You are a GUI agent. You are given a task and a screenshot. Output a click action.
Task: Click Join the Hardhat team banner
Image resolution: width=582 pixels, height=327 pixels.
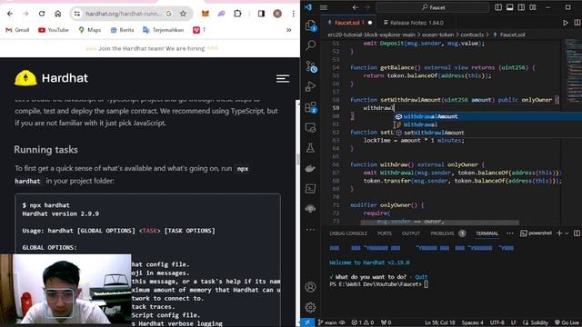point(152,48)
